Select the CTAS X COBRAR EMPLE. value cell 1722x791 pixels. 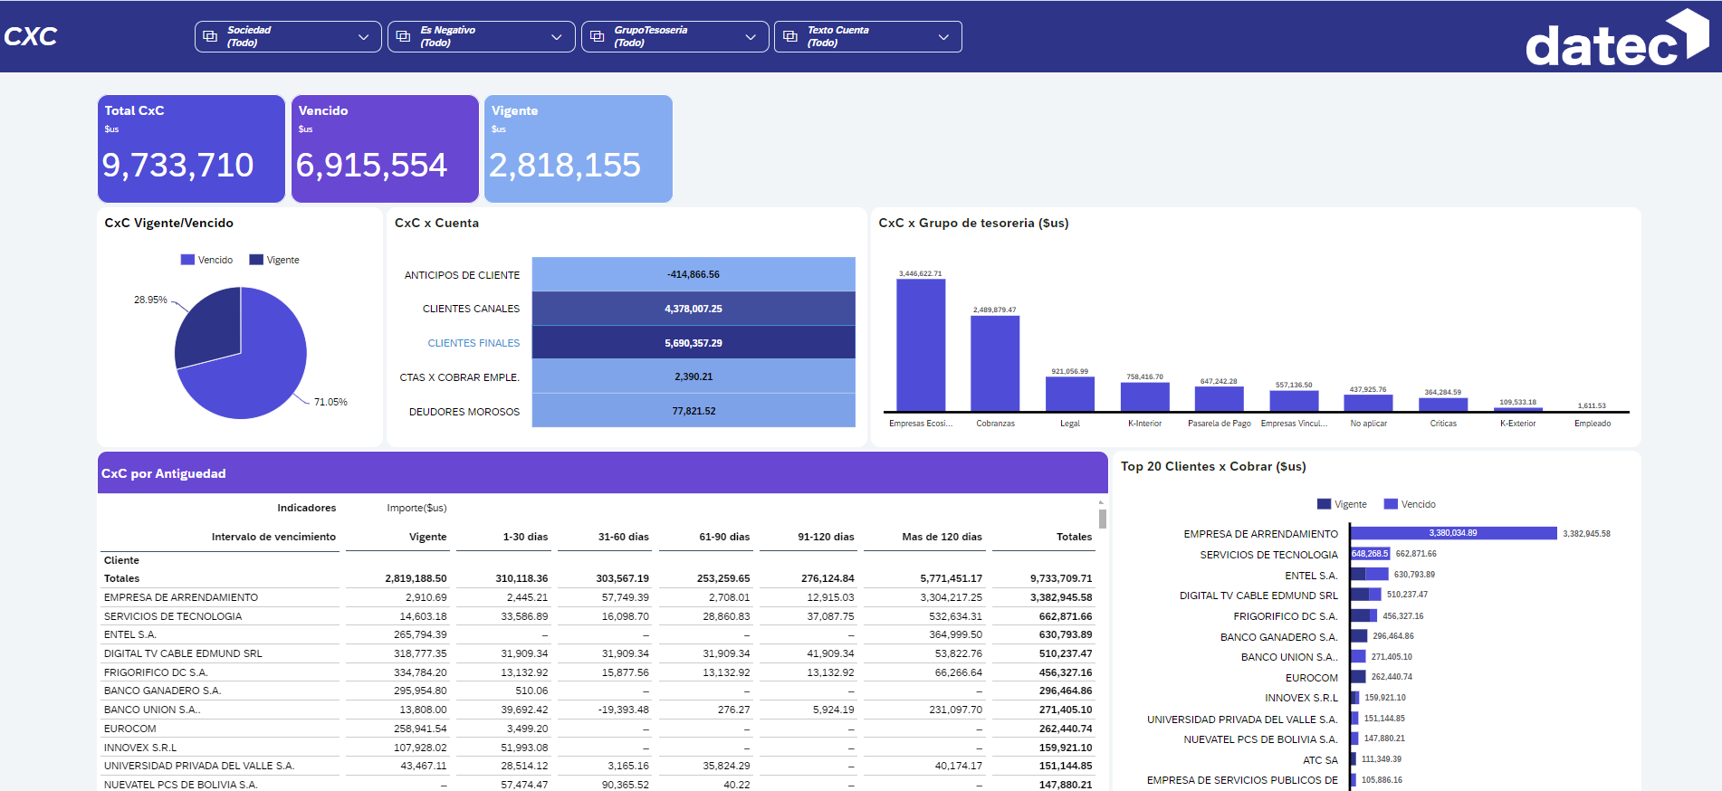click(x=694, y=376)
